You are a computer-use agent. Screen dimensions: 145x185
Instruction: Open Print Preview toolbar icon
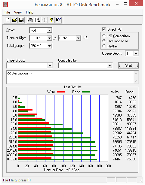pos(38,20)
